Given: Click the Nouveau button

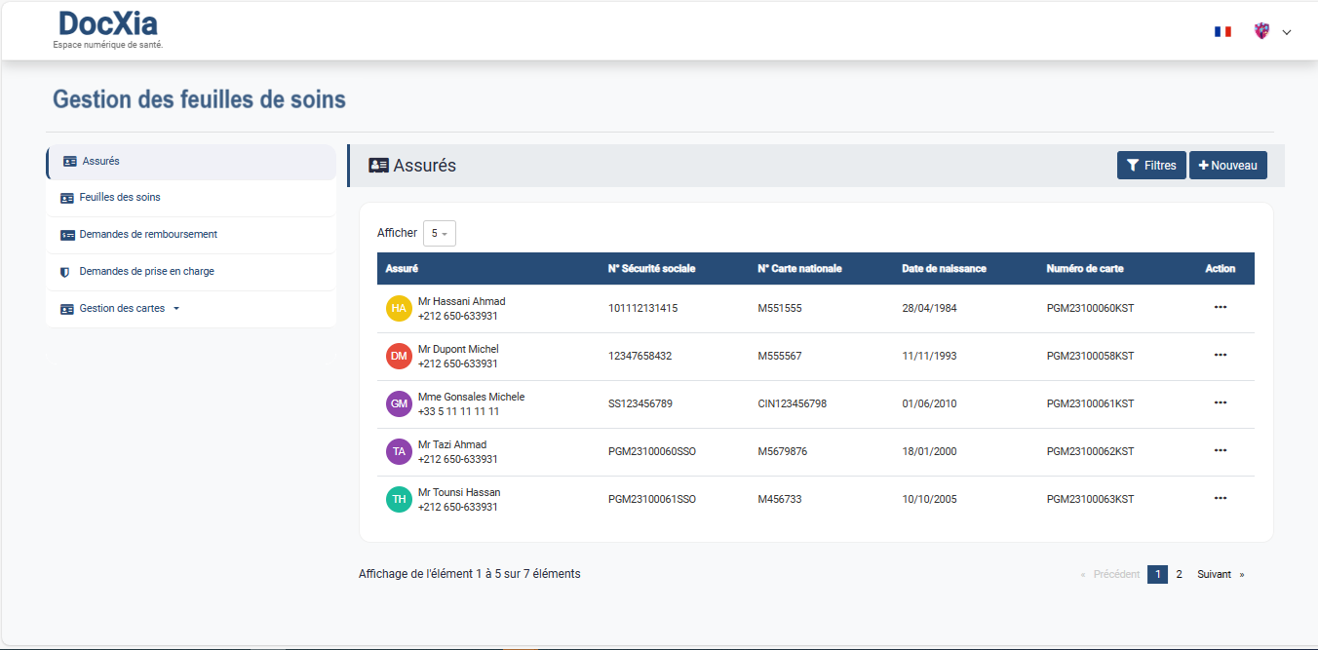Looking at the screenshot, I should coord(1227,166).
